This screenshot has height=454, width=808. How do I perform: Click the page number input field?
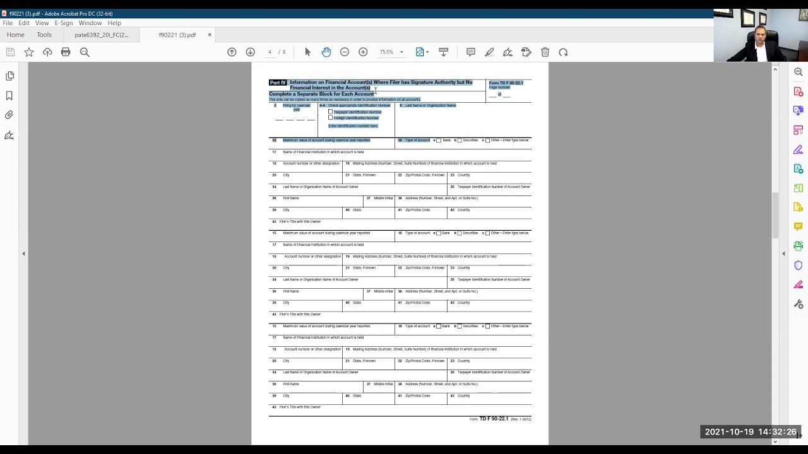tap(270, 52)
